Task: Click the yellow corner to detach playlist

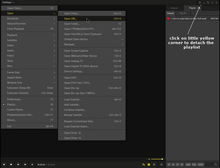Action: (201, 6)
